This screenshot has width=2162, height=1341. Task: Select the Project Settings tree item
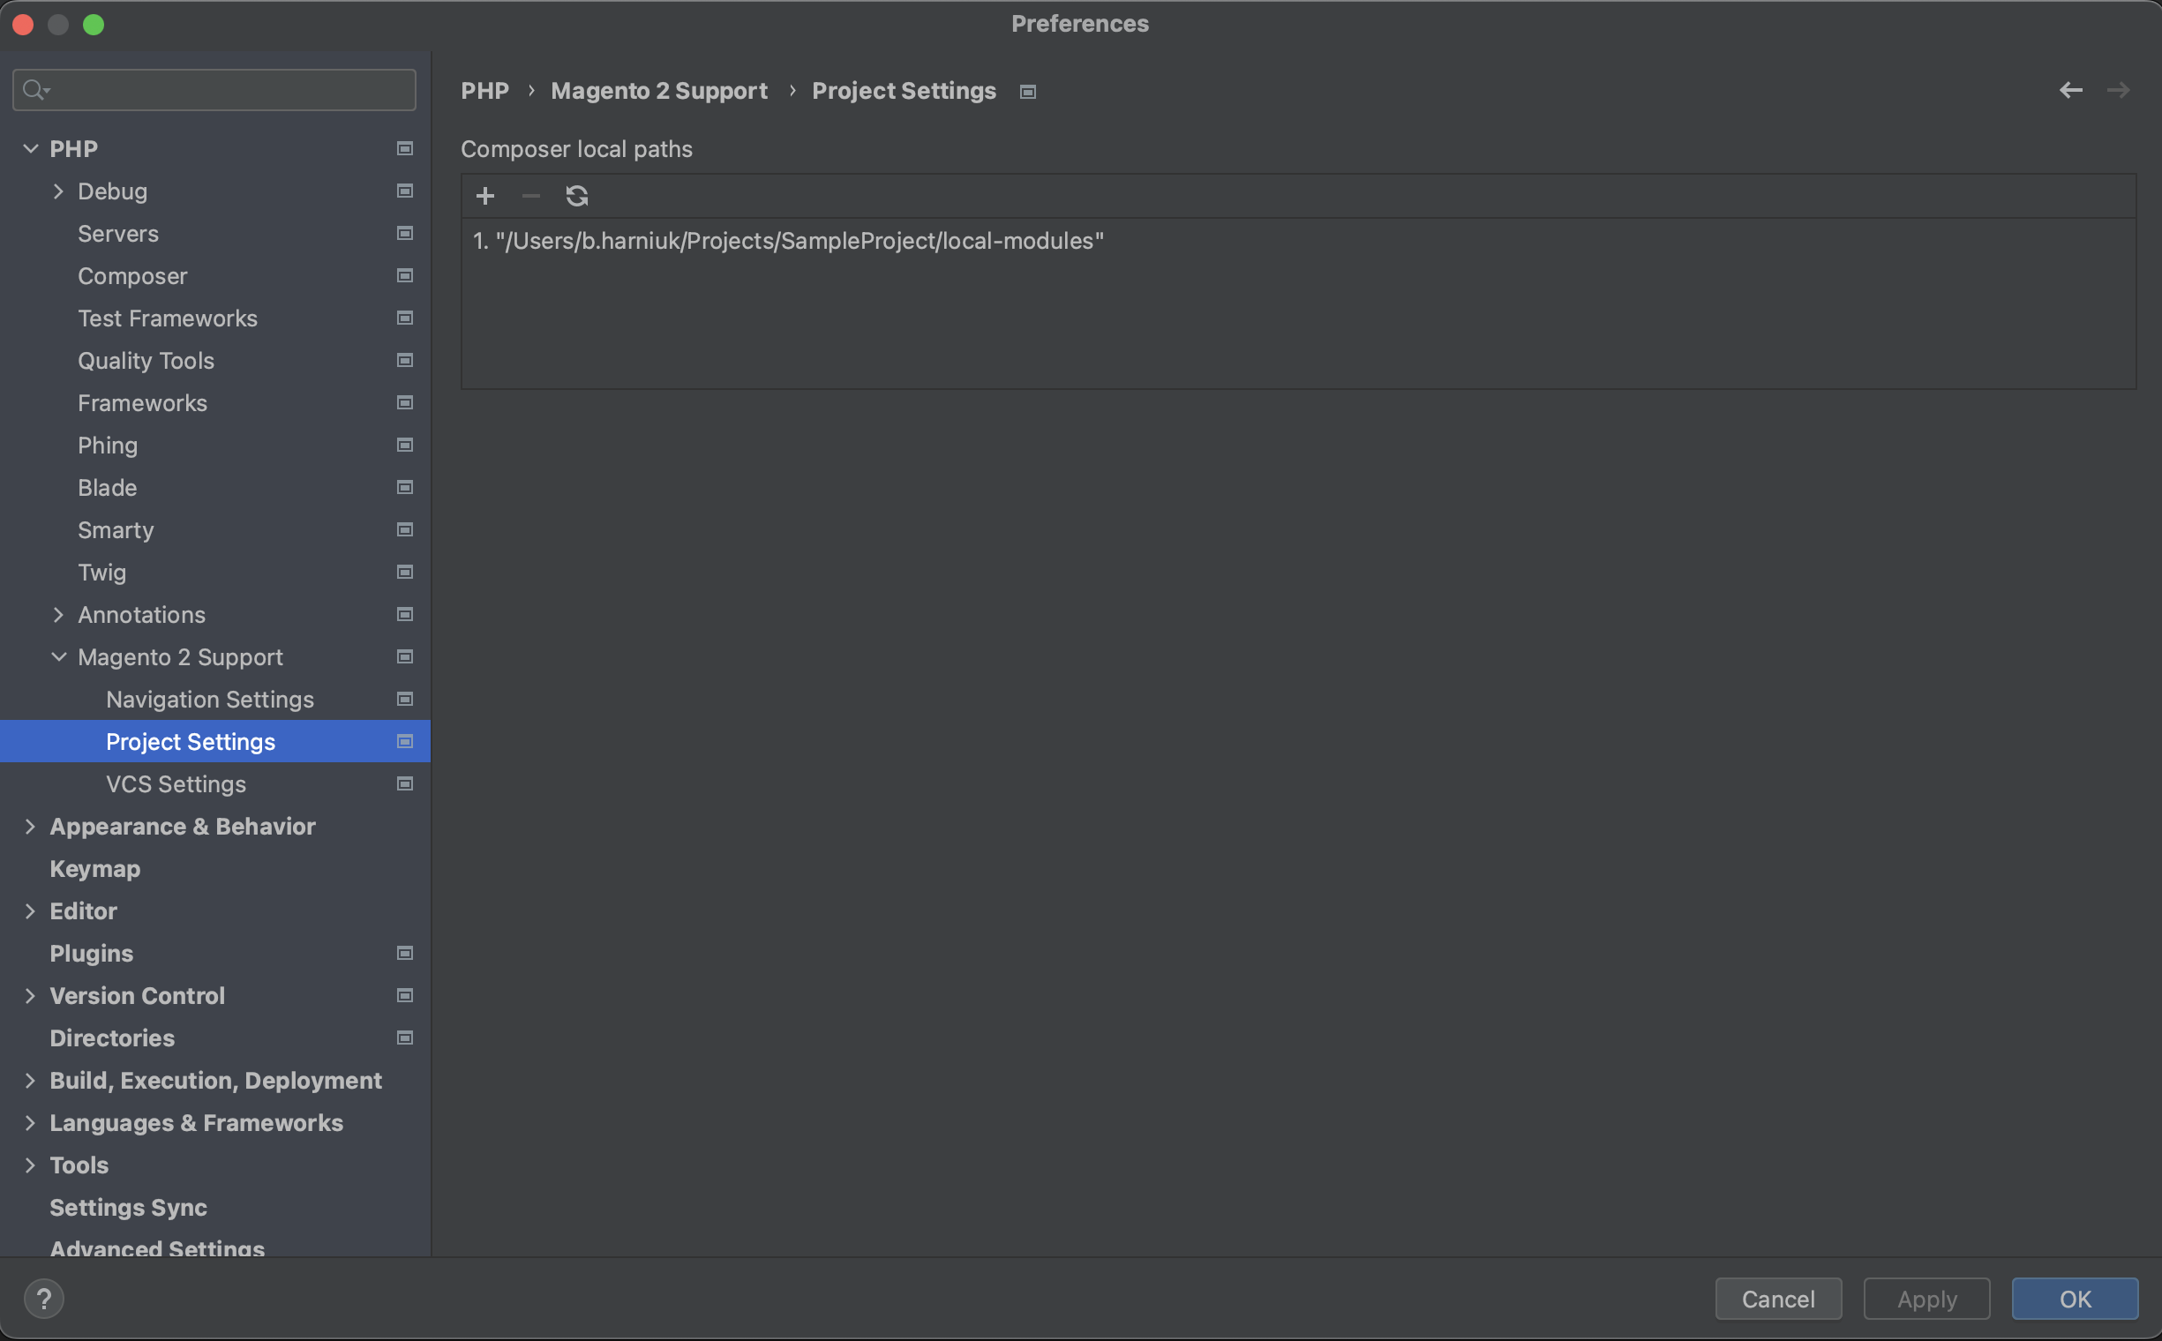pyautogui.click(x=214, y=741)
